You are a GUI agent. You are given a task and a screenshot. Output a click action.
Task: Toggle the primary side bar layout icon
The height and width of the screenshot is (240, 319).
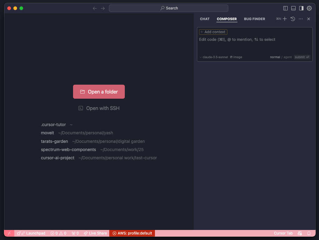pyautogui.click(x=286, y=8)
